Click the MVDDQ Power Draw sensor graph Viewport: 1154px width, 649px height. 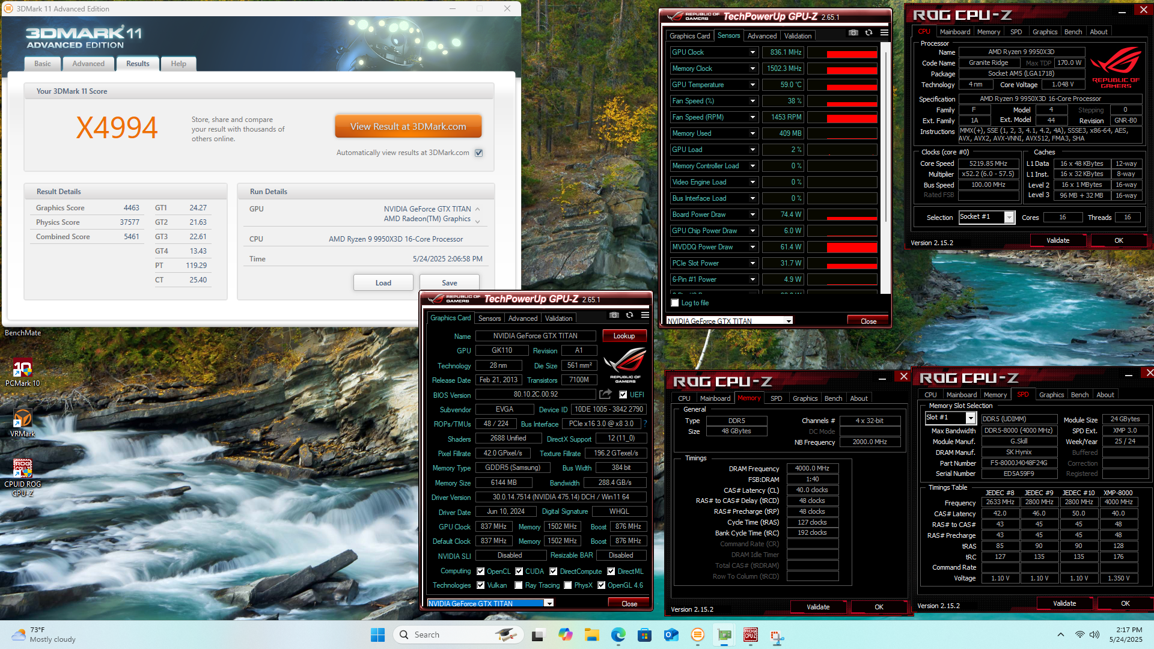[842, 247]
